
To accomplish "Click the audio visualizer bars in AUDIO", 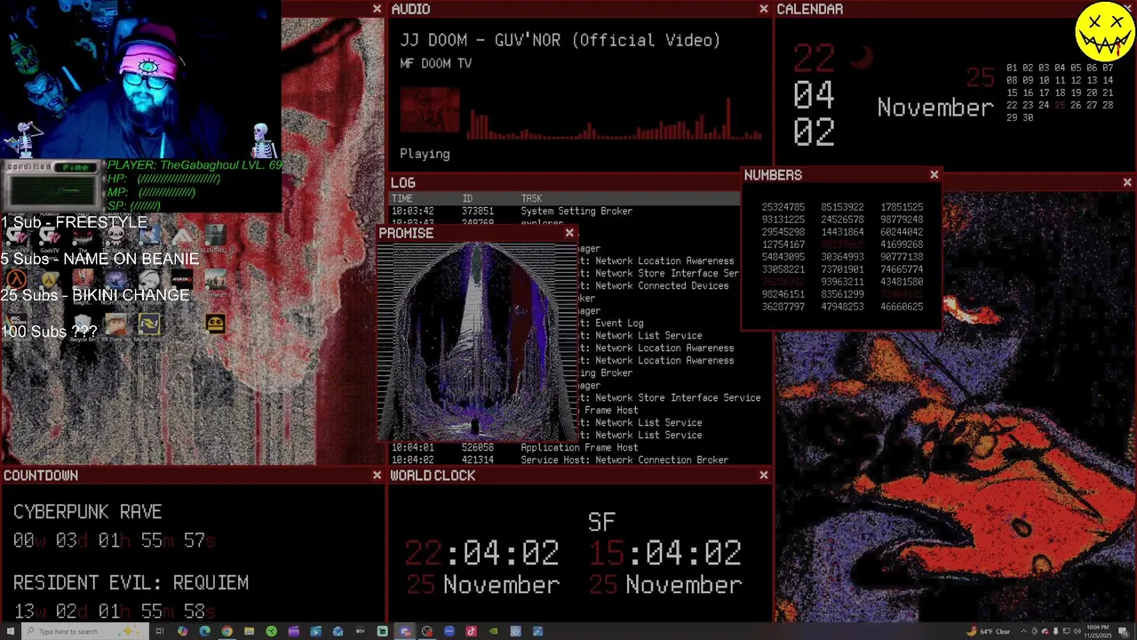I will (x=615, y=119).
